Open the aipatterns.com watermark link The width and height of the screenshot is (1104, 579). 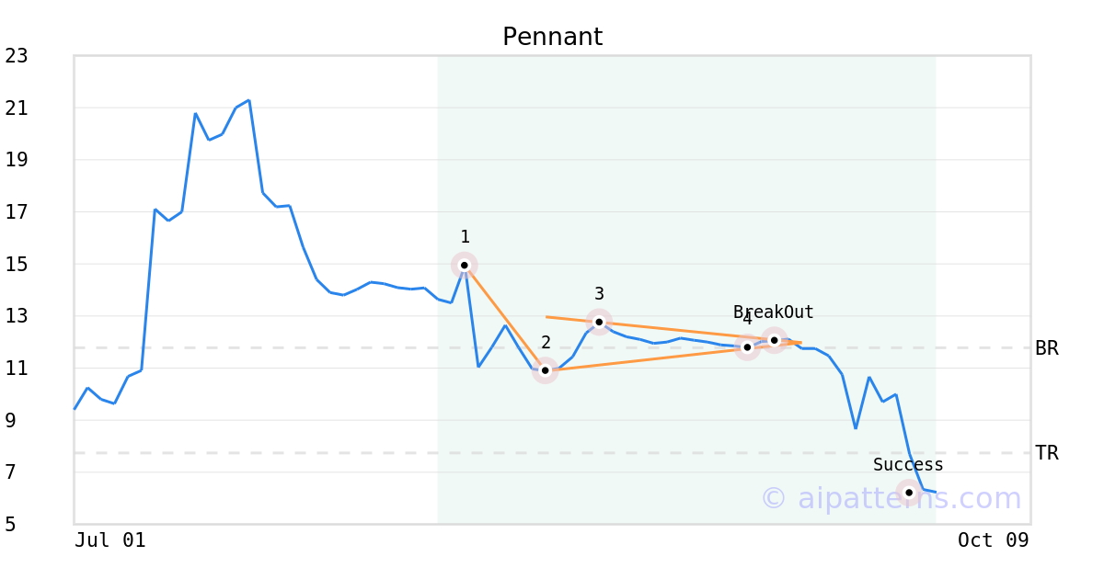891,498
